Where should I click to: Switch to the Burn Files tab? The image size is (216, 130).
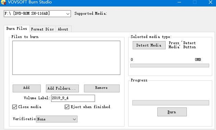pos(17,28)
